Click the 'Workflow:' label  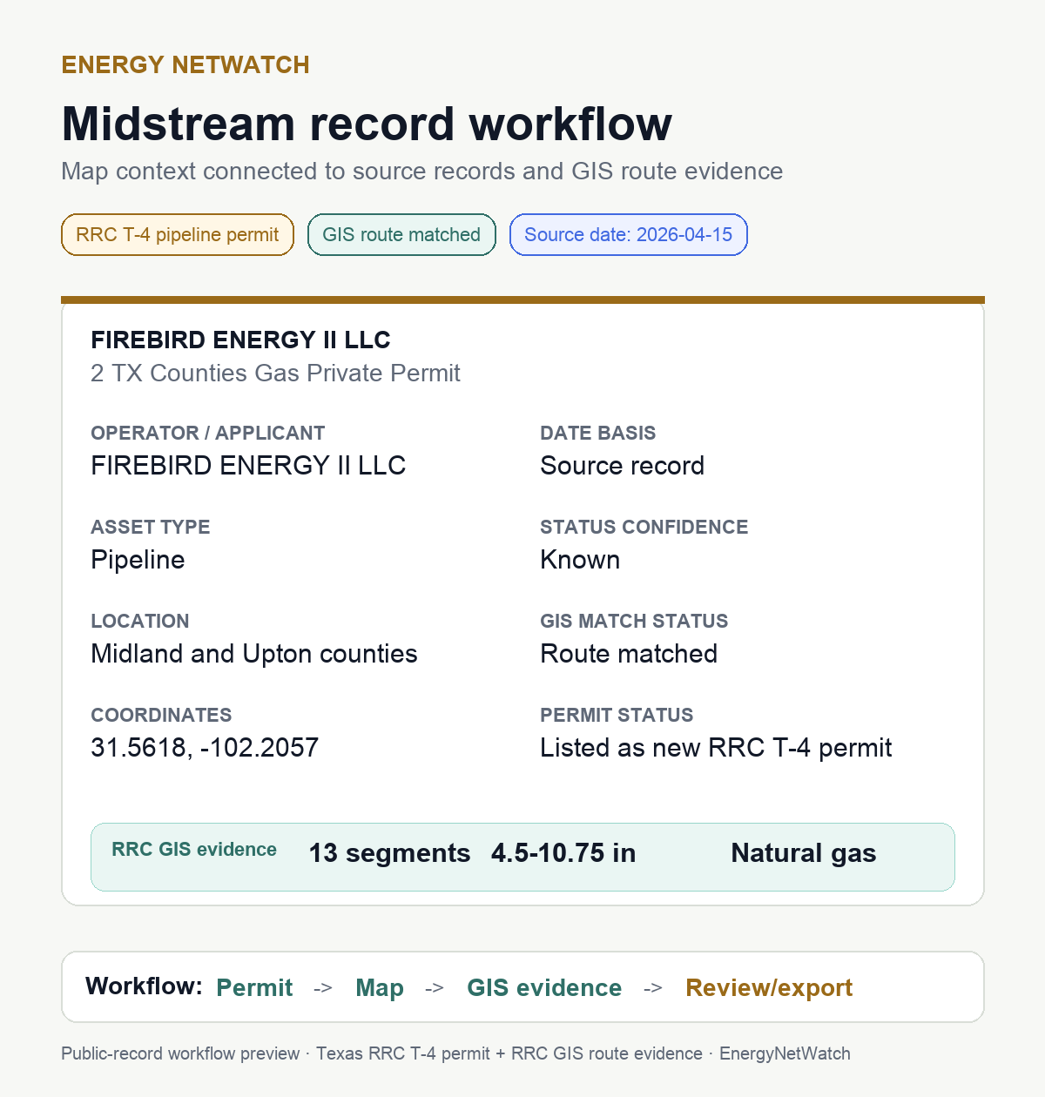pos(144,986)
